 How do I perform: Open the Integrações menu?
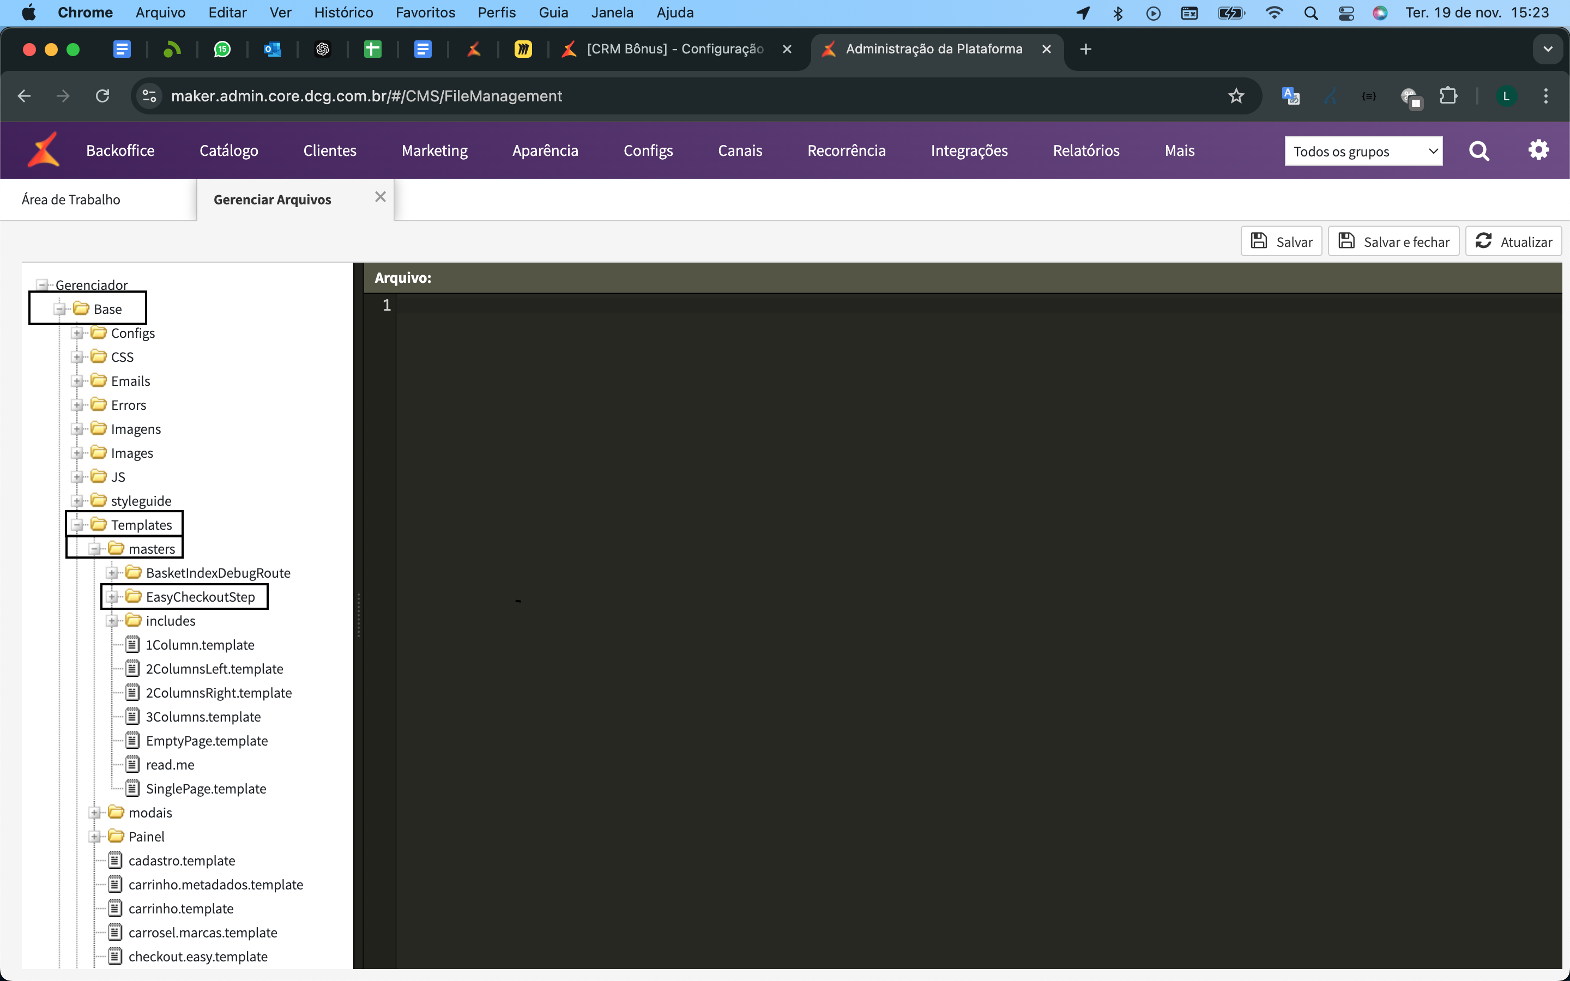click(969, 150)
